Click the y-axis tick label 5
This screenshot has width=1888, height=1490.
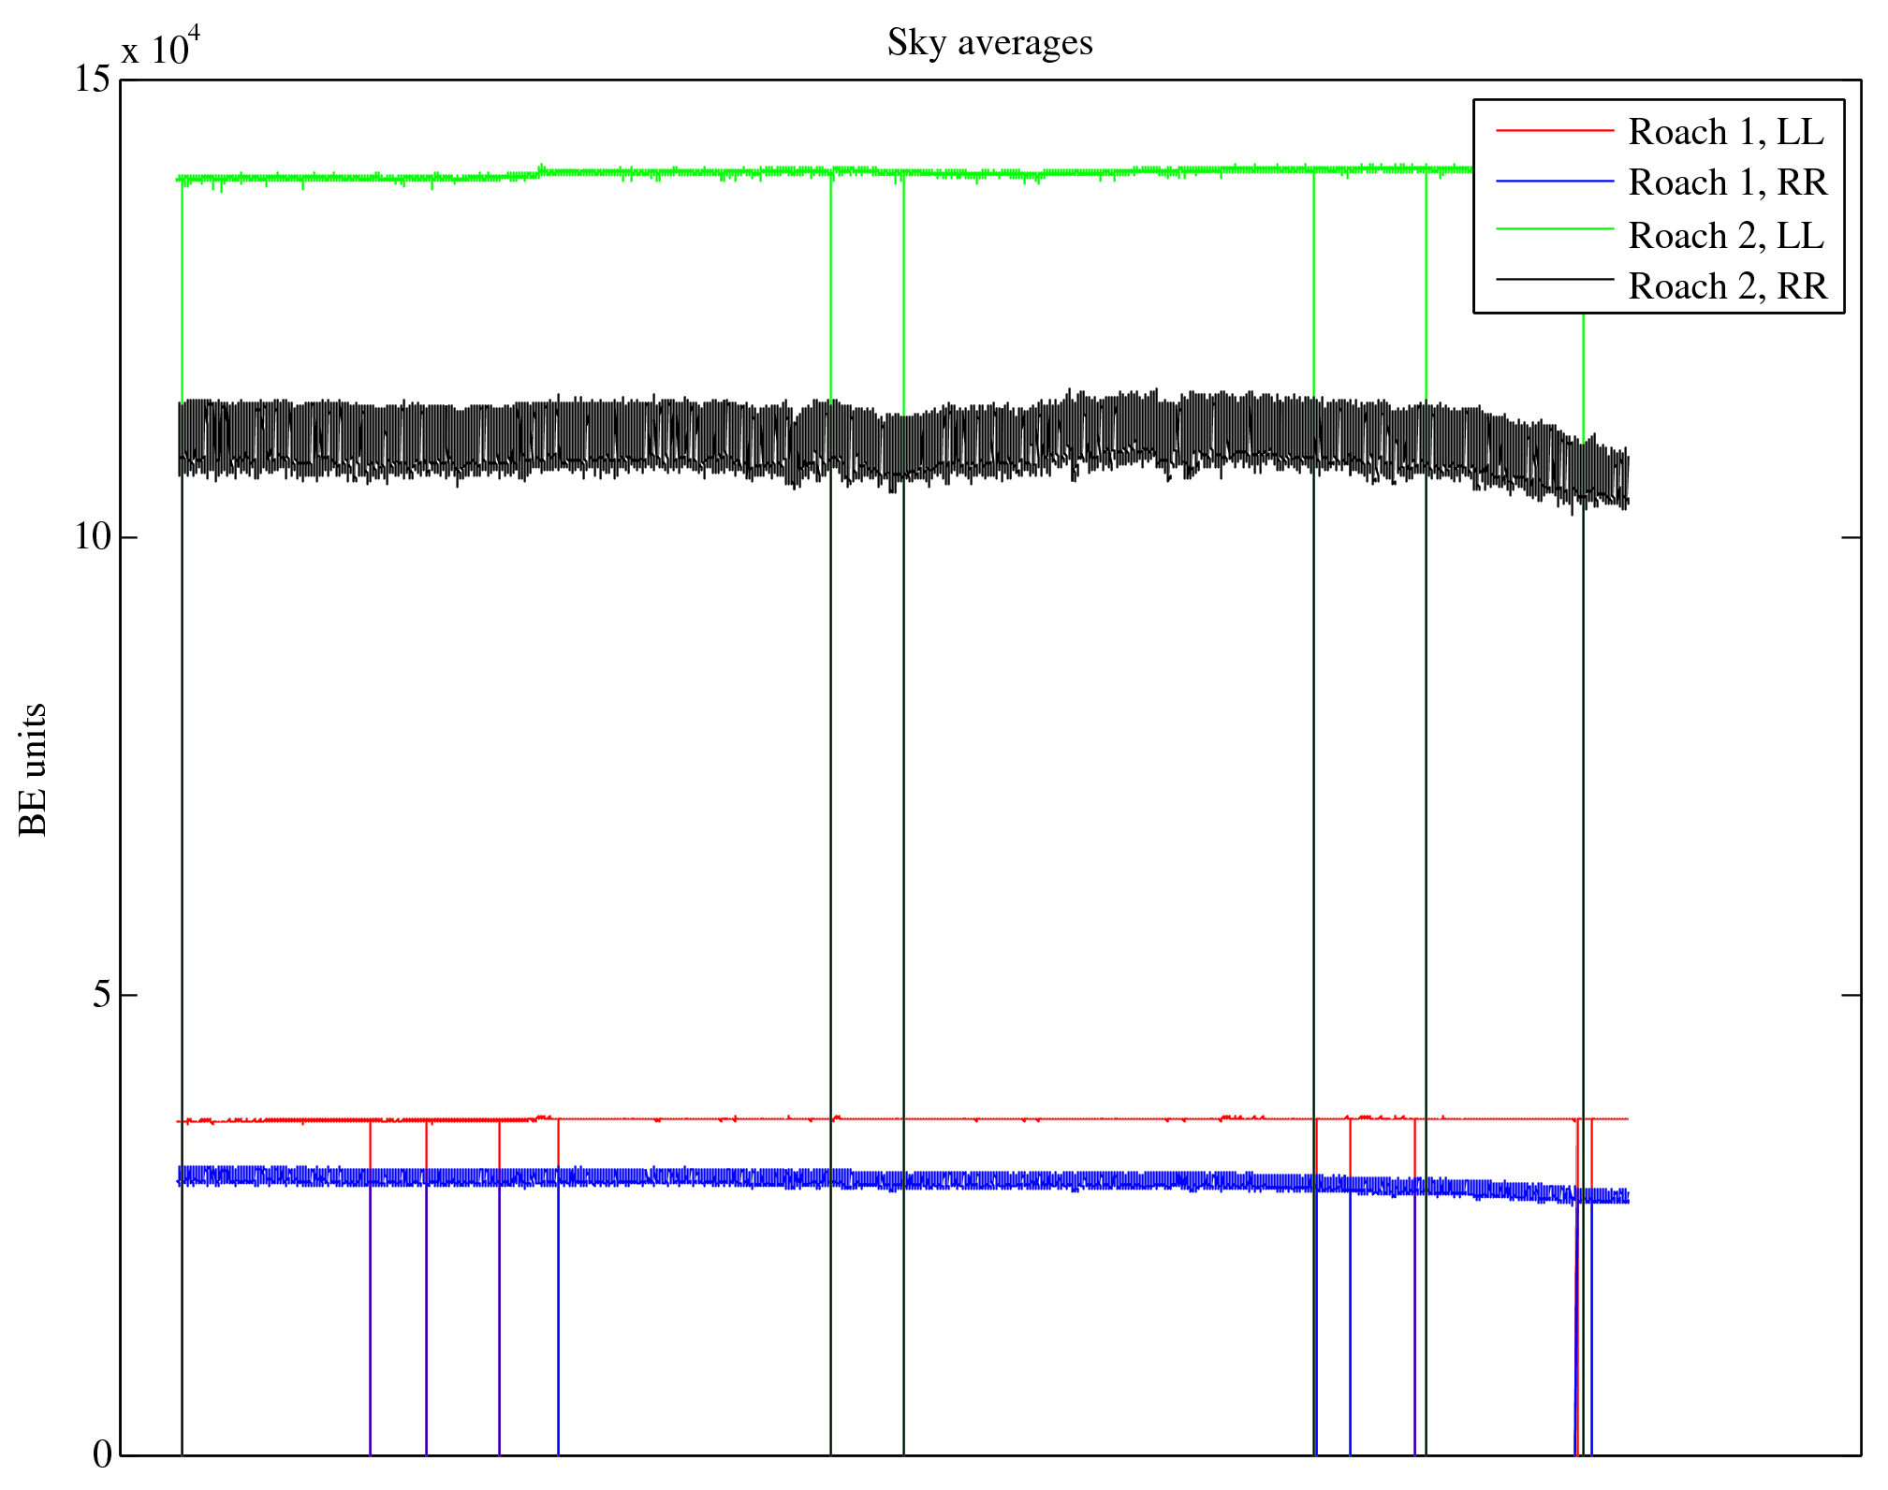tap(101, 995)
